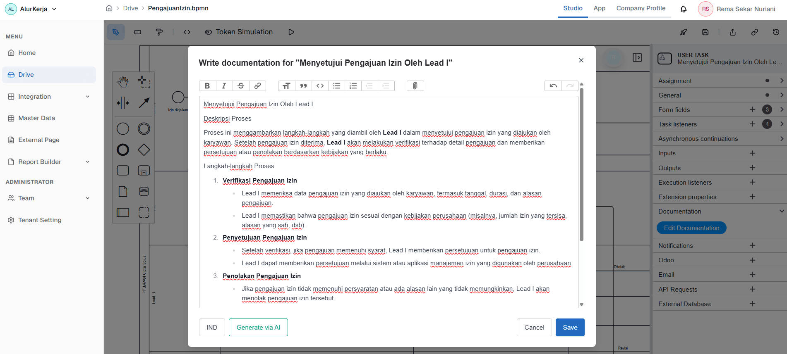
Task: Decrease list indent level
Action: 370,86
